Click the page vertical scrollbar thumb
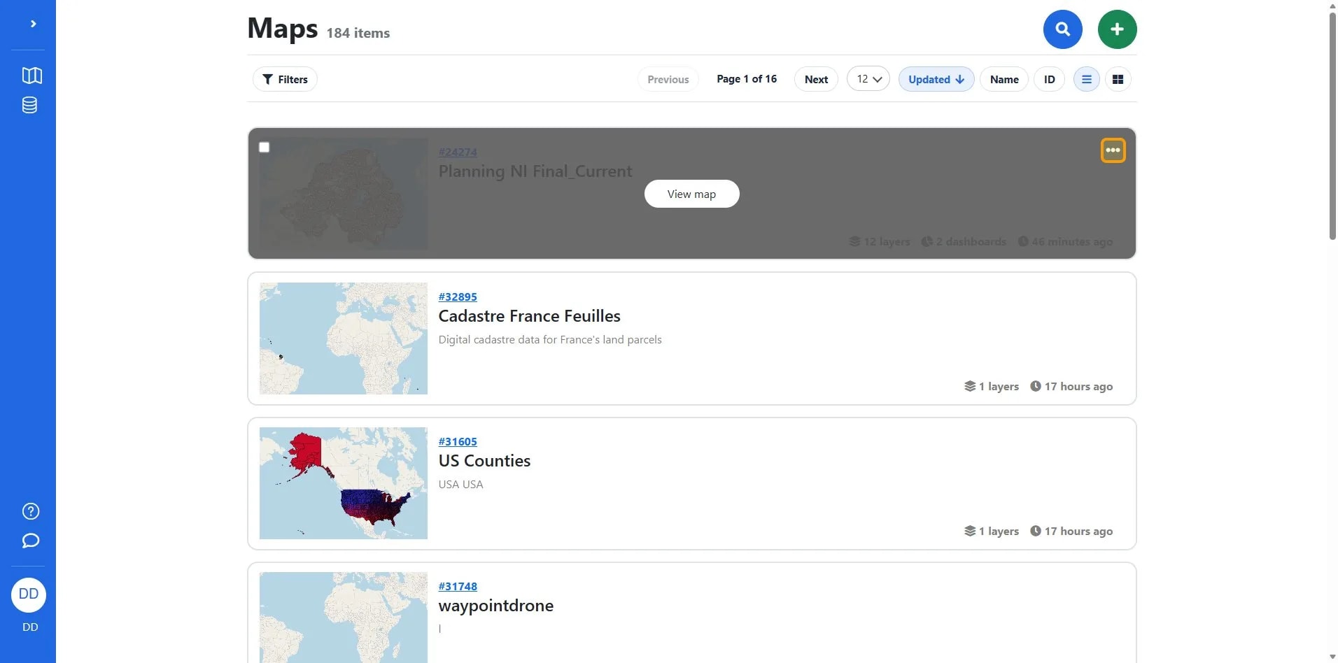Image resolution: width=1338 pixels, height=663 pixels. [1332, 126]
